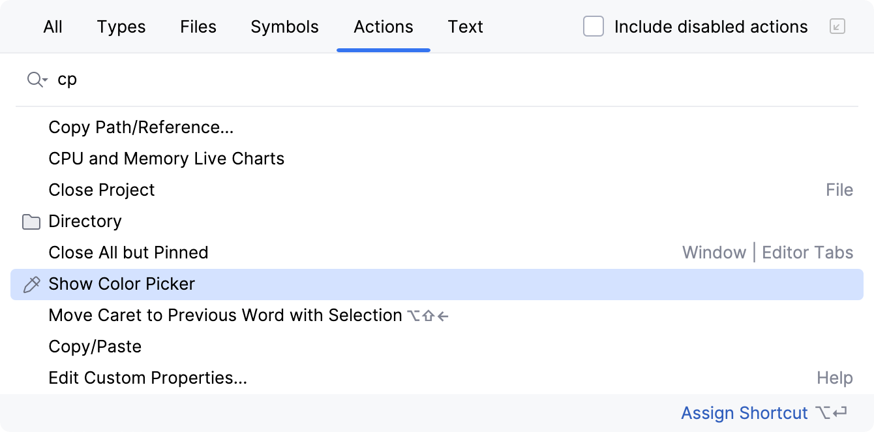Select the Symbols tab
This screenshot has width=874, height=432.
(x=284, y=27)
